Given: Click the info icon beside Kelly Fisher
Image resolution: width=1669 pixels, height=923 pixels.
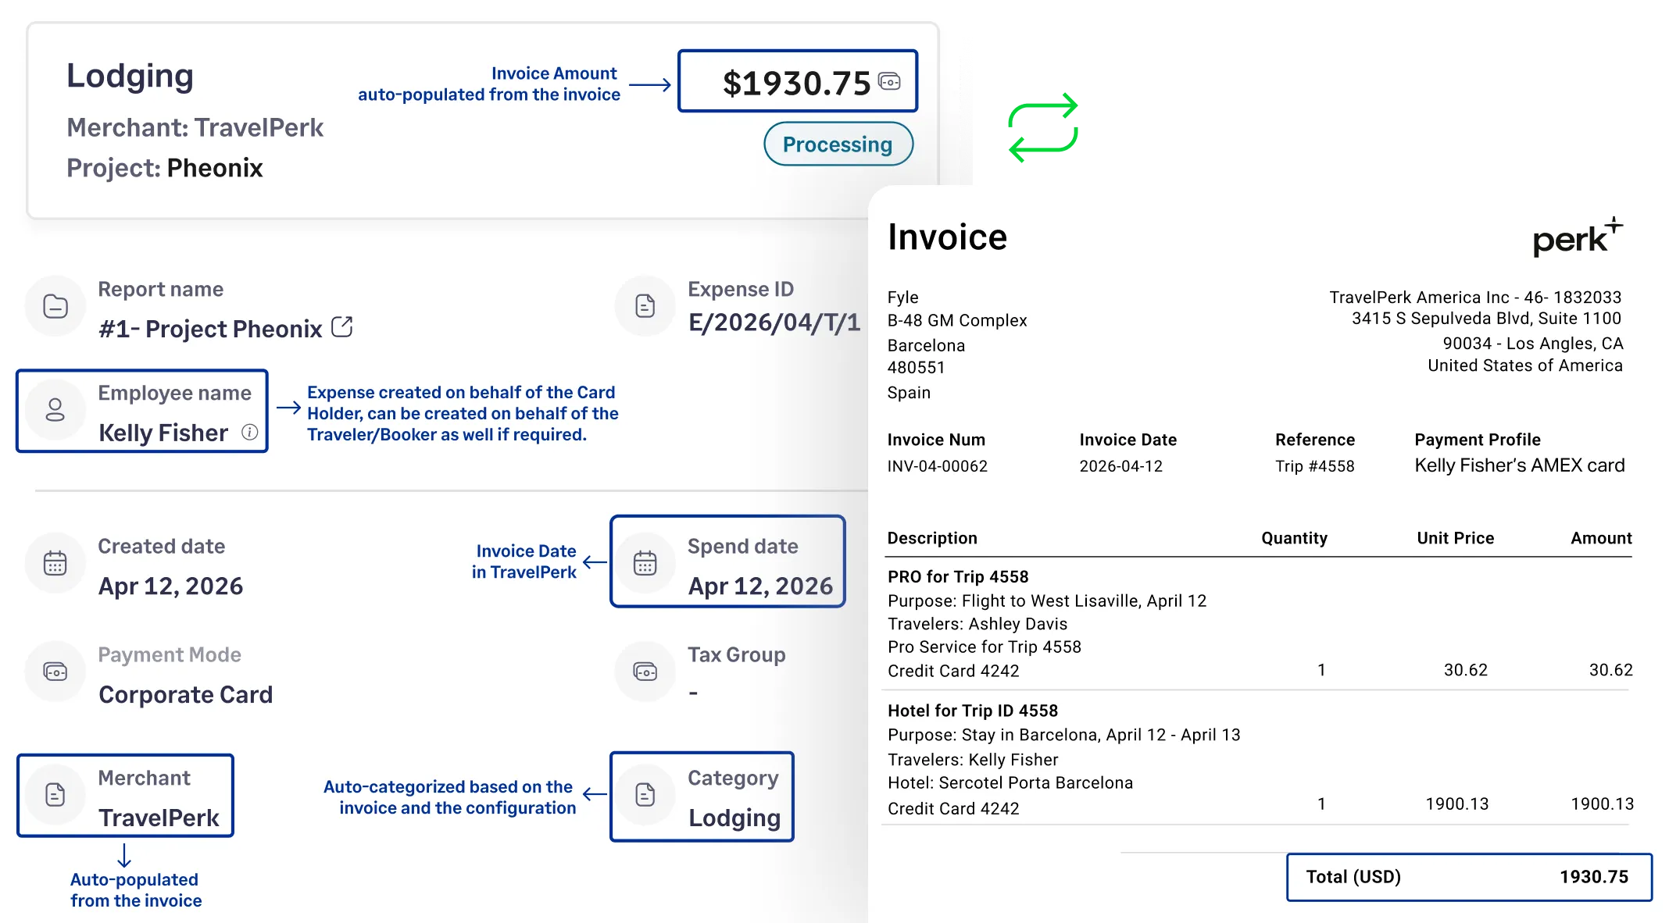Looking at the screenshot, I should click(249, 431).
